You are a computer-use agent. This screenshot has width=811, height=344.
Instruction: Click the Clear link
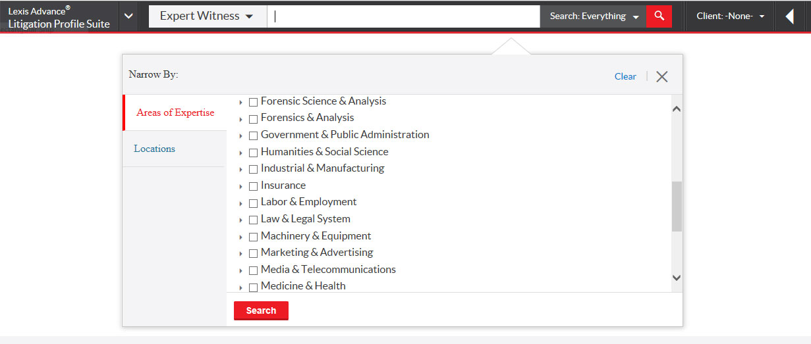tap(625, 76)
